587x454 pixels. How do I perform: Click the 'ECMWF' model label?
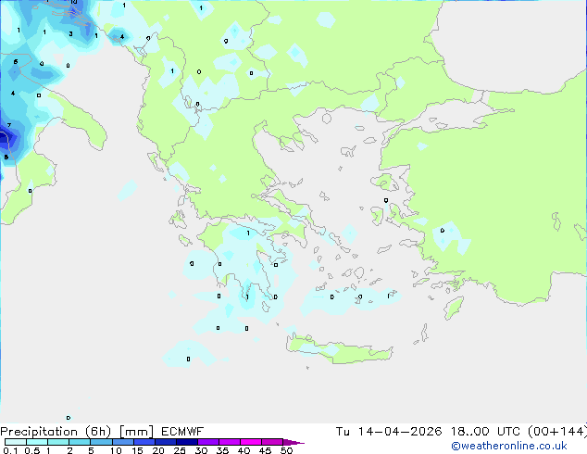182,432
